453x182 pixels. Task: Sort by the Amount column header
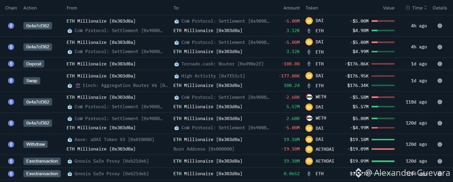point(292,8)
